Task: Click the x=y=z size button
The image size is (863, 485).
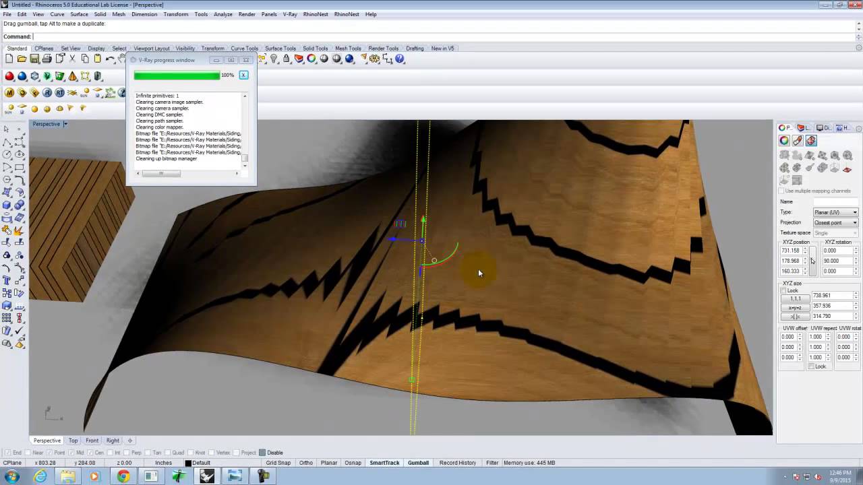Action: click(796, 307)
